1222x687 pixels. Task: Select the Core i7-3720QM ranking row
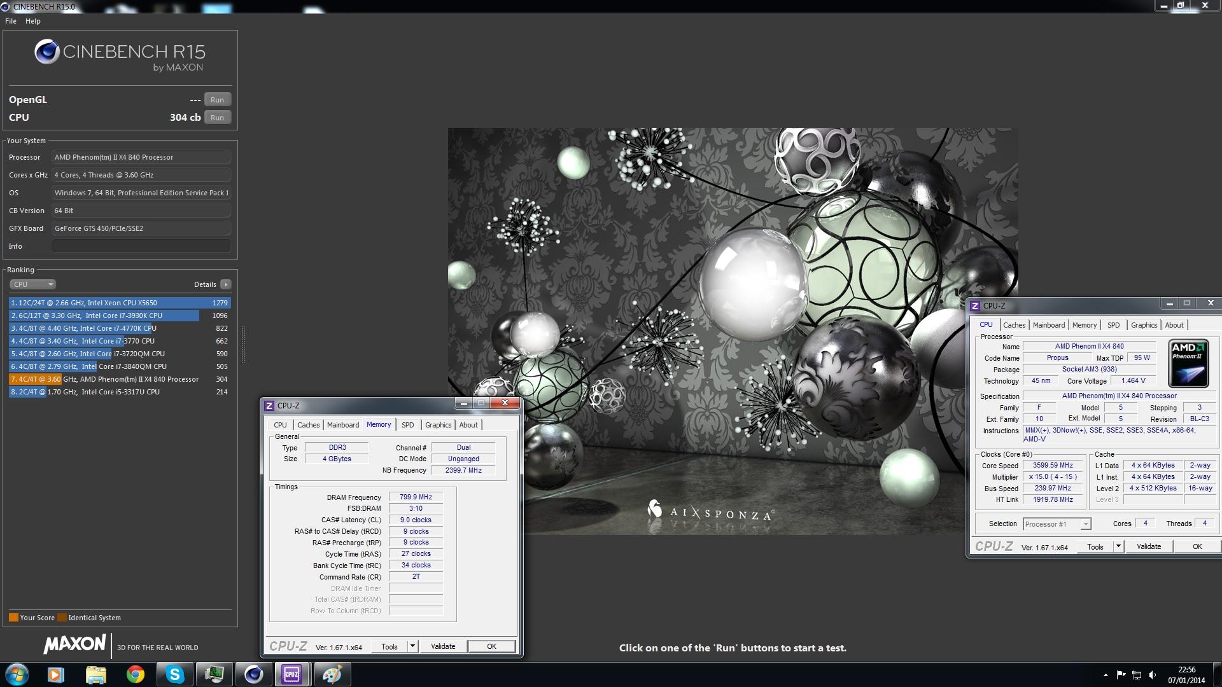pos(119,354)
